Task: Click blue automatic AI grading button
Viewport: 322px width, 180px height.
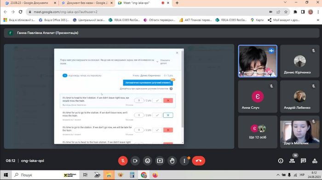Action: 148,82
